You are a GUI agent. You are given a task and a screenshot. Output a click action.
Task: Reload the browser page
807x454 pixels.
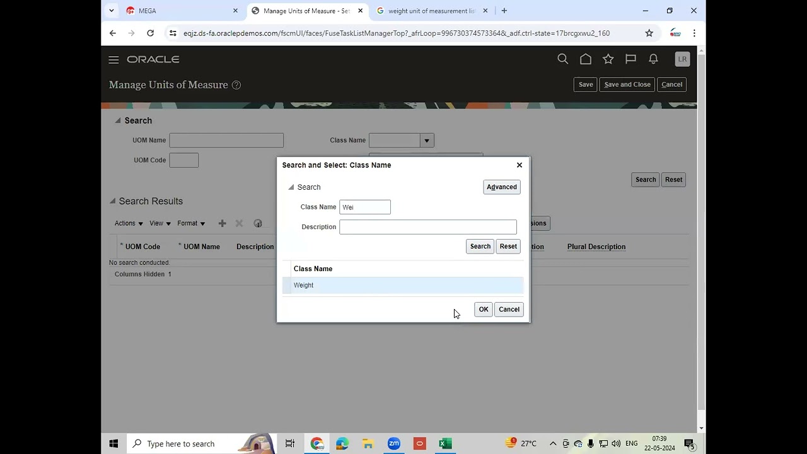point(150,33)
